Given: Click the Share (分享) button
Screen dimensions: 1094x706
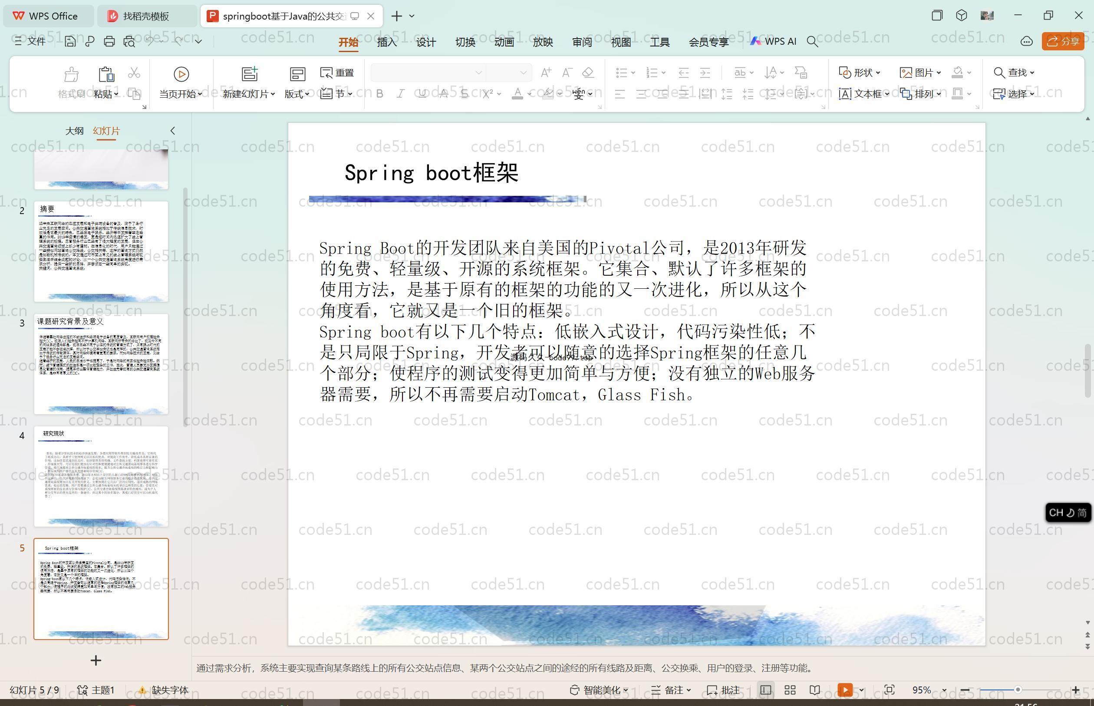Looking at the screenshot, I should pos(1063,42).
